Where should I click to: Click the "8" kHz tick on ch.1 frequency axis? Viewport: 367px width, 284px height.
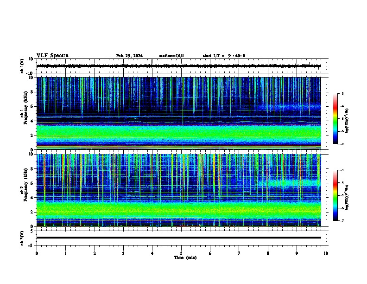click(x=32, y=92)
